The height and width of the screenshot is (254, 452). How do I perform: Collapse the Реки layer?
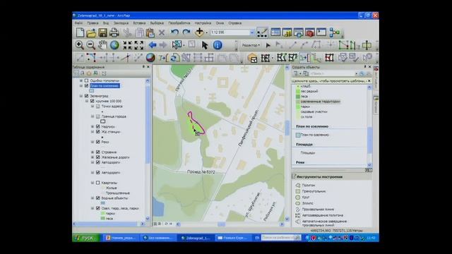coord(93,142)
